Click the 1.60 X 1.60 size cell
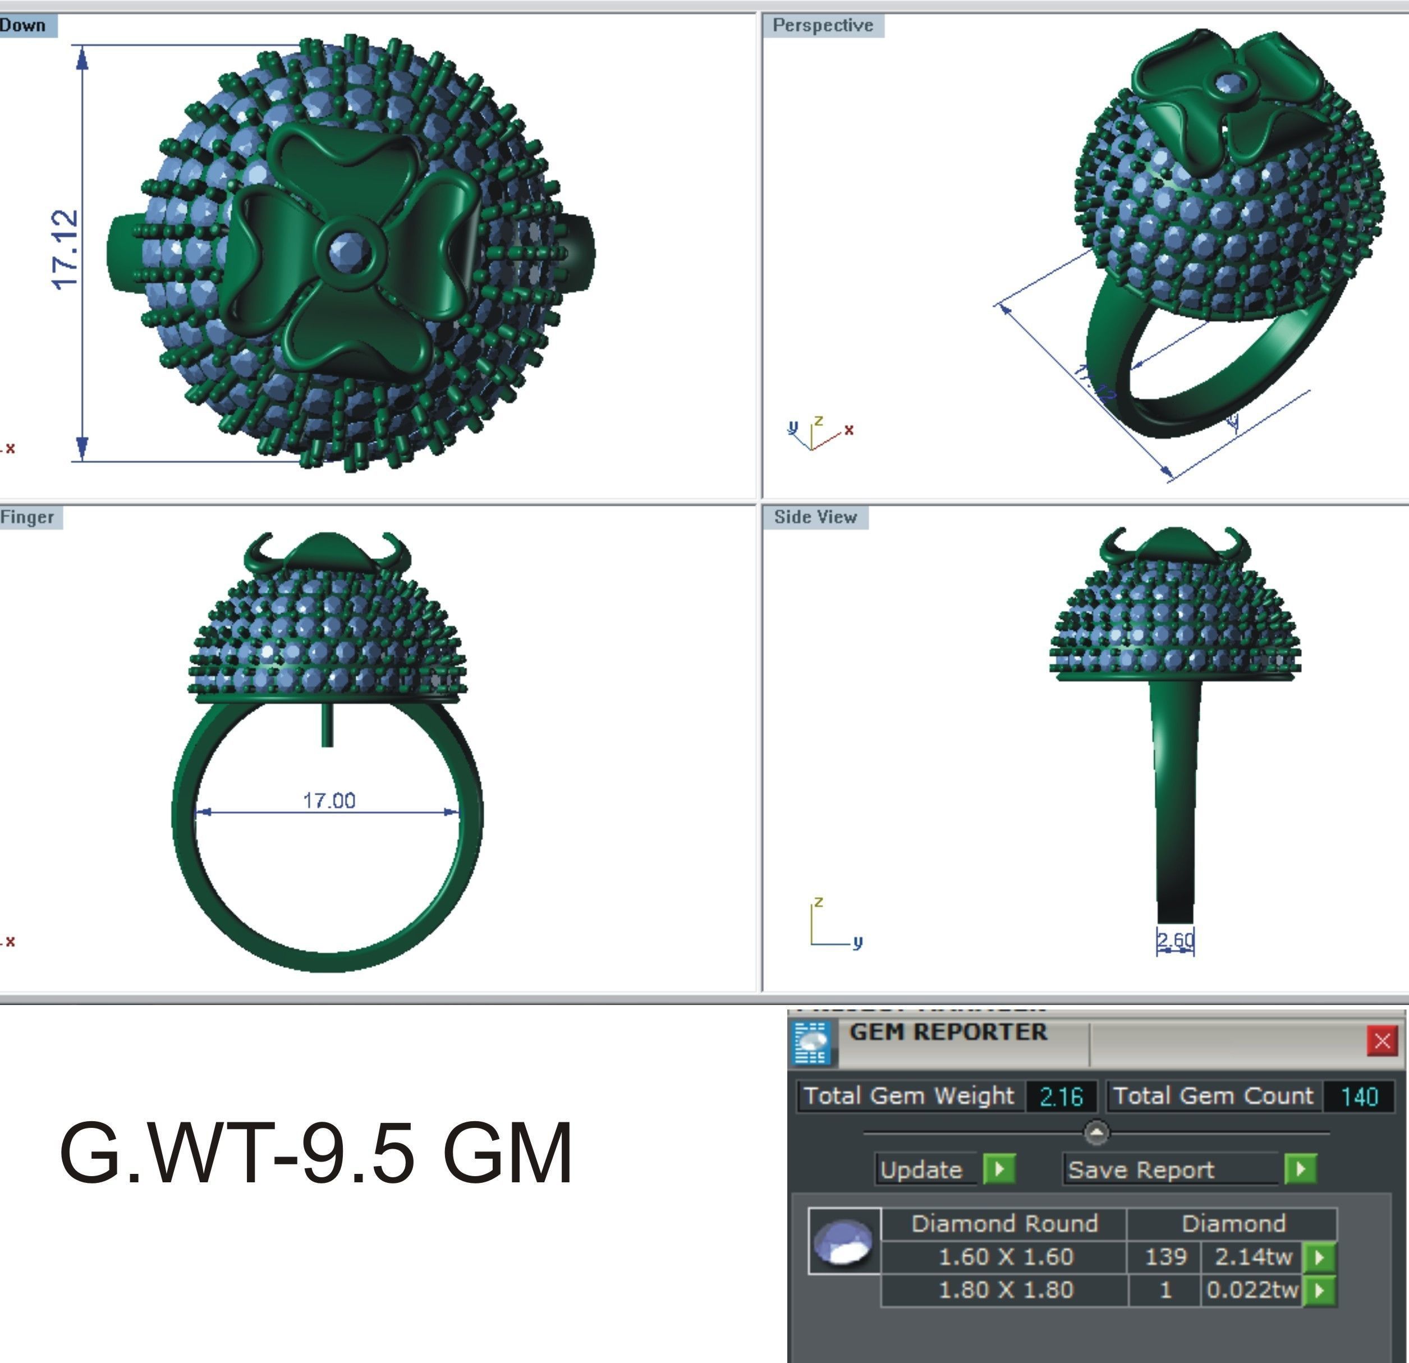Viewport: 1409px width, 1363px height. coord(1005,1258)
